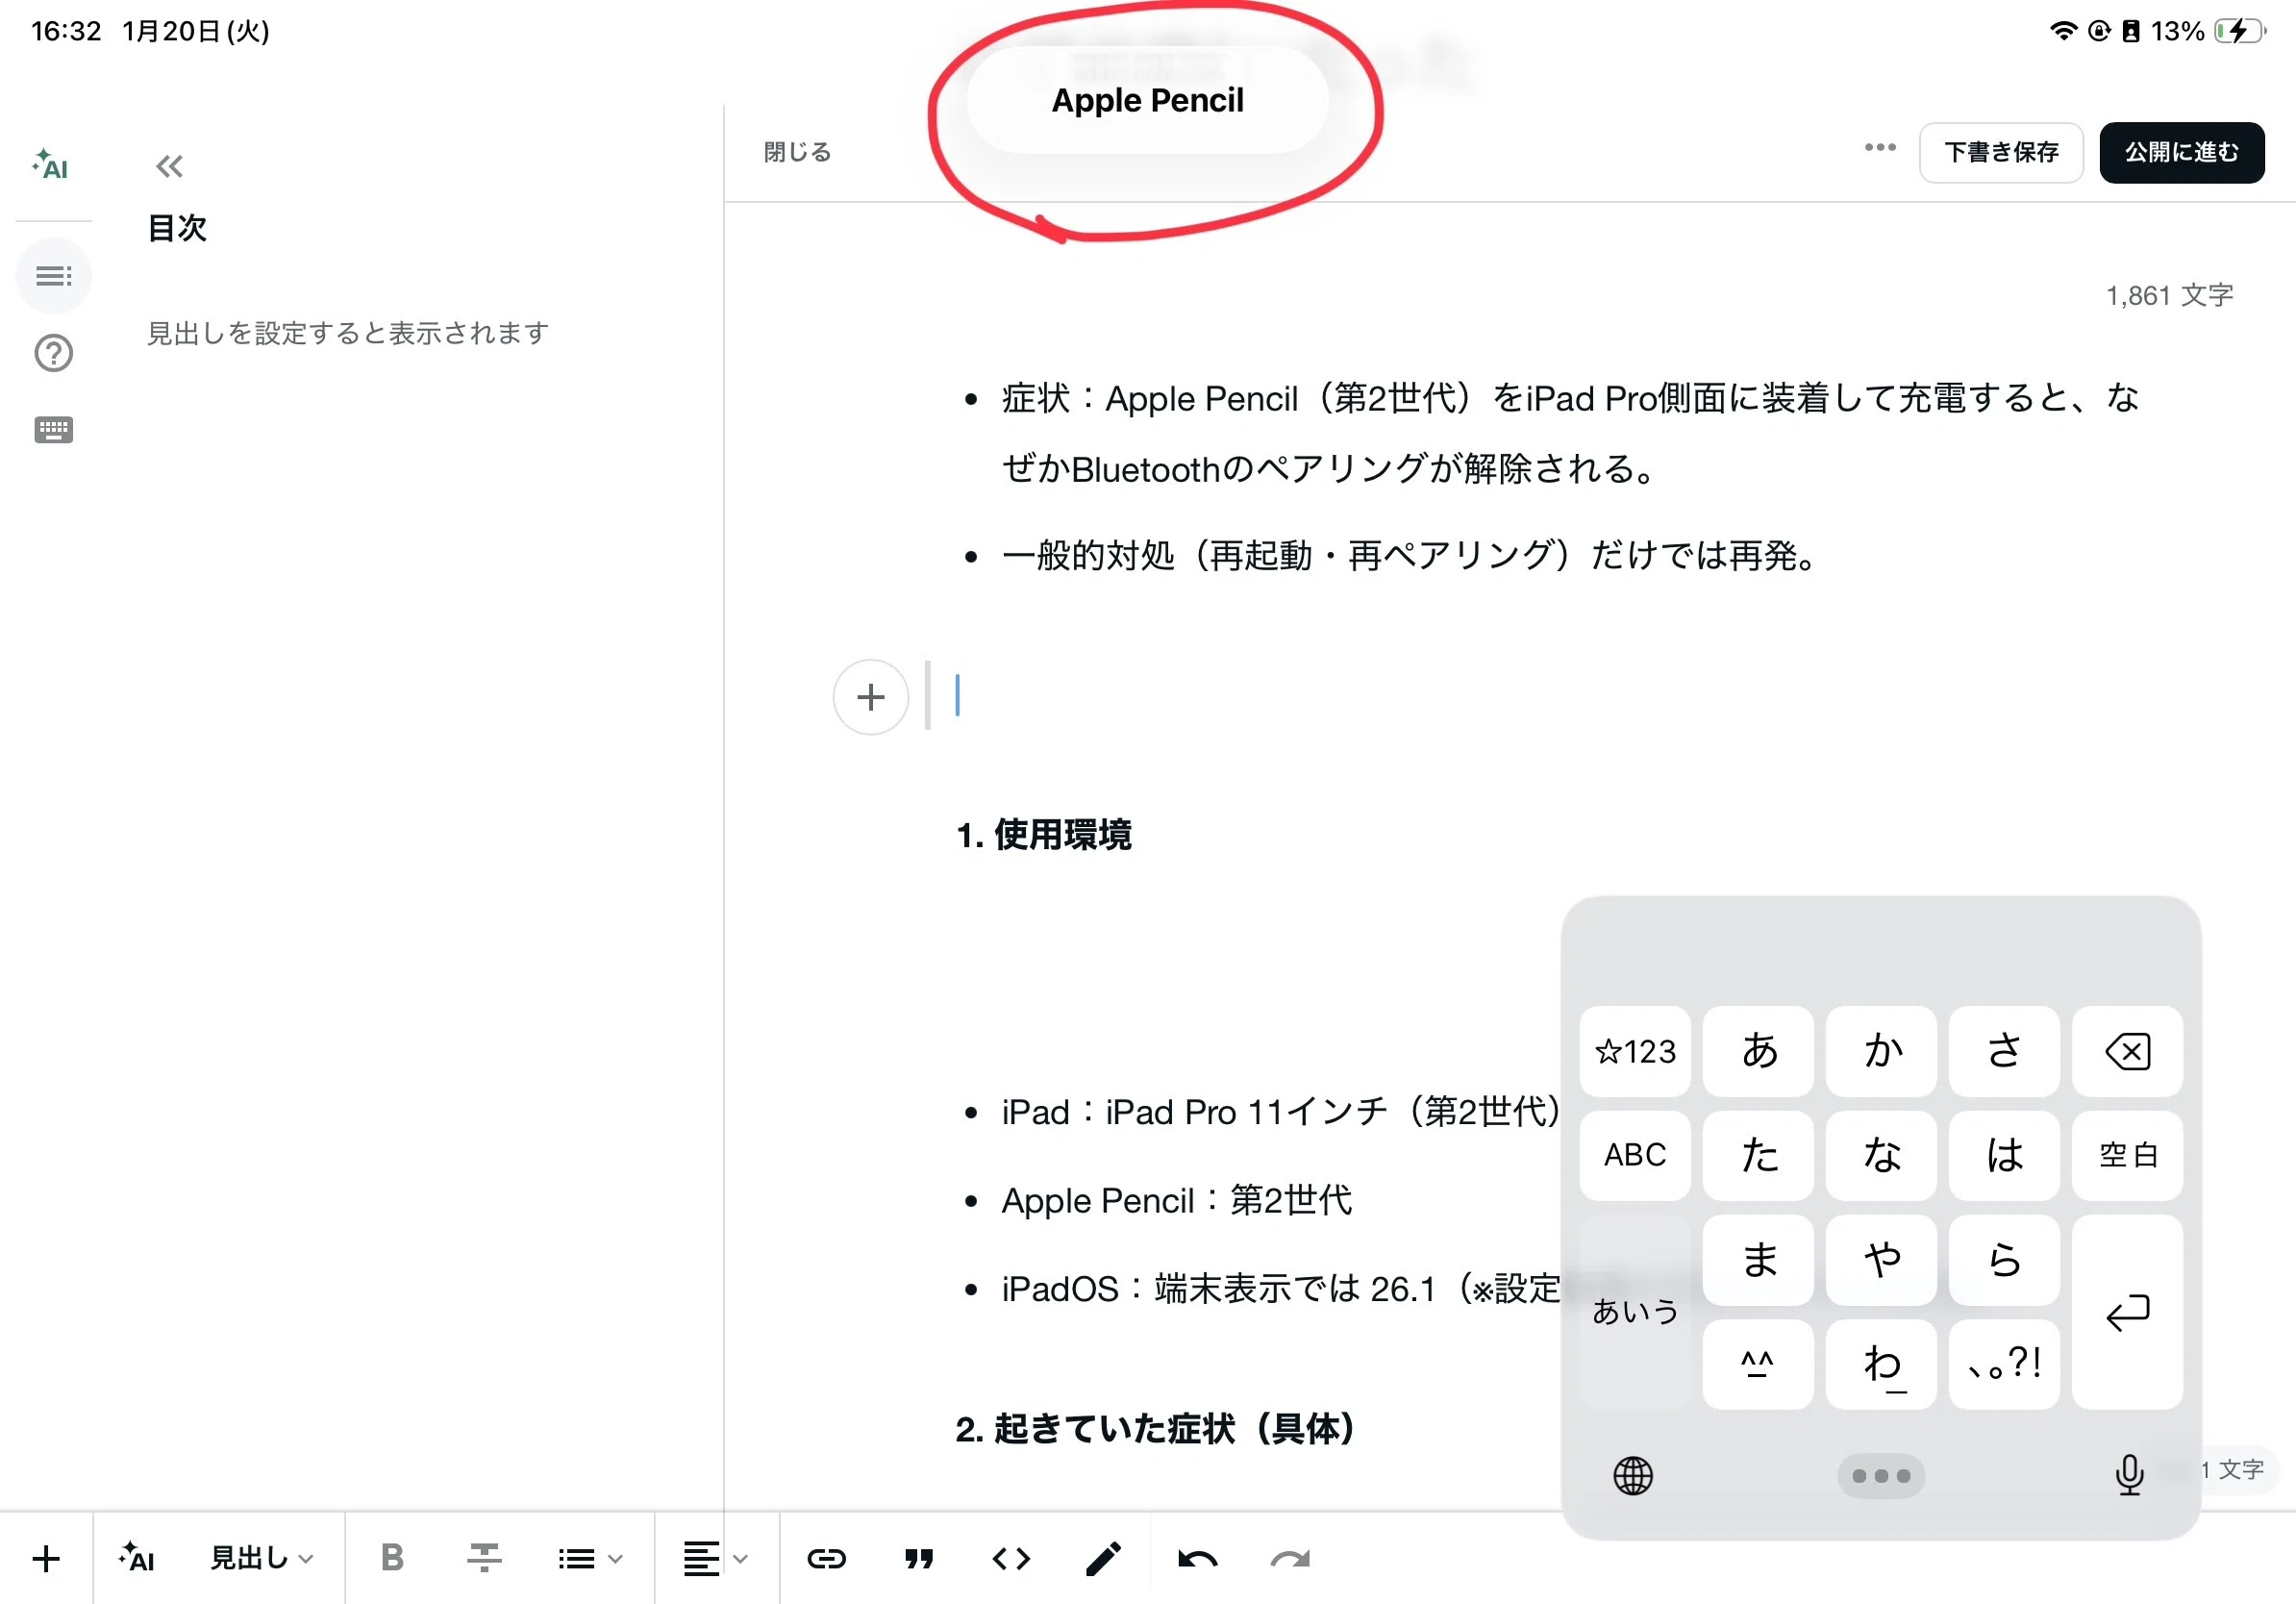Switch keyboard to あいう kana mode
Screen dimensions: 2296x1604
[x=1635, y=1311]
